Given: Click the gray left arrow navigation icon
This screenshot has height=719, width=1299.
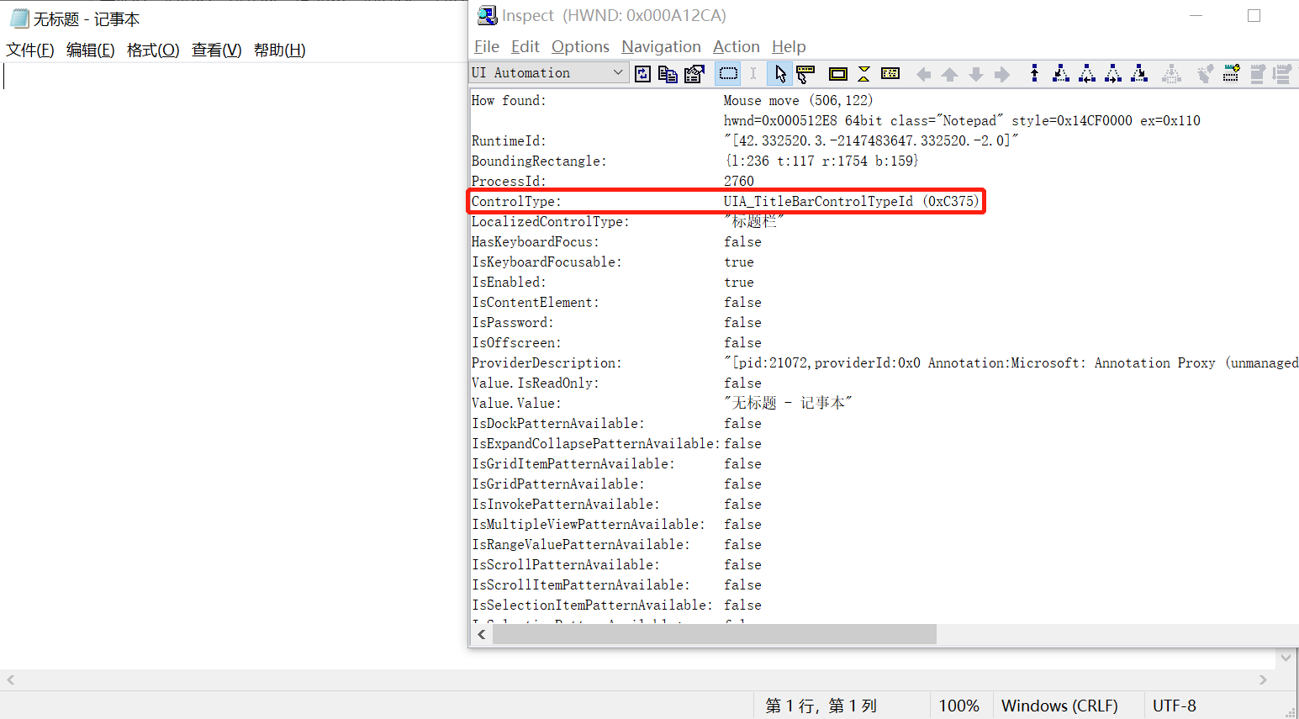Looking at the screenshot, I should point(923,75).
